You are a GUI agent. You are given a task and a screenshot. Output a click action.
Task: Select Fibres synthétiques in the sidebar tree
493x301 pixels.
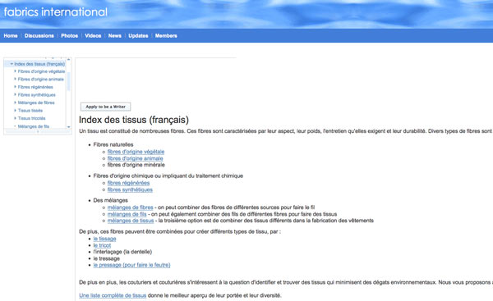pyautogui.click(x=36, y=95)
